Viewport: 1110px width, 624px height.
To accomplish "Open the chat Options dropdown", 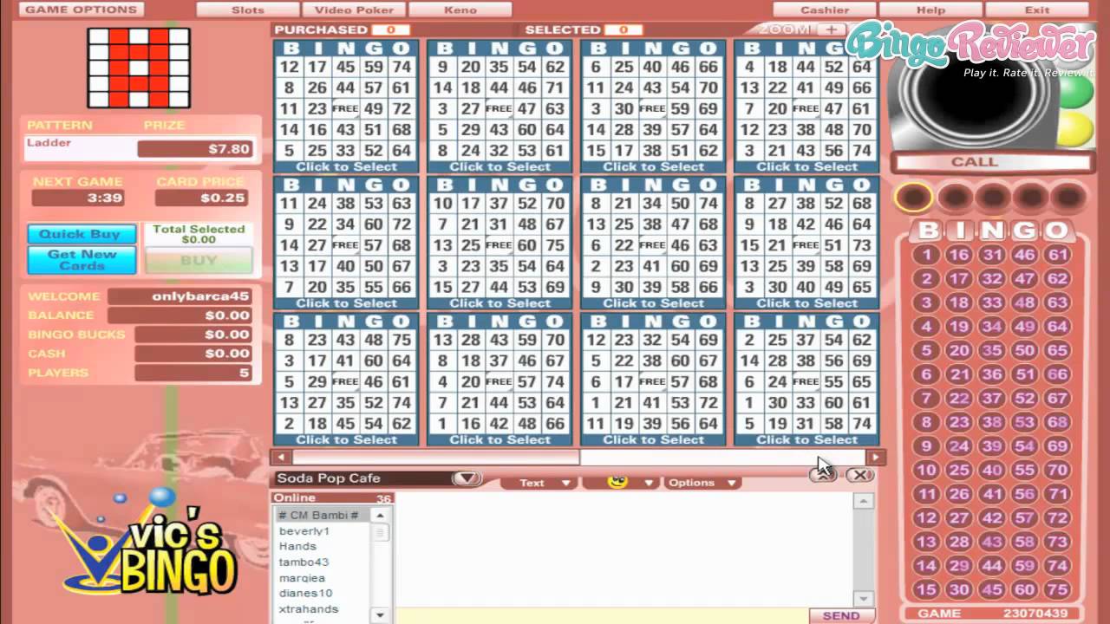I will 702,483.
